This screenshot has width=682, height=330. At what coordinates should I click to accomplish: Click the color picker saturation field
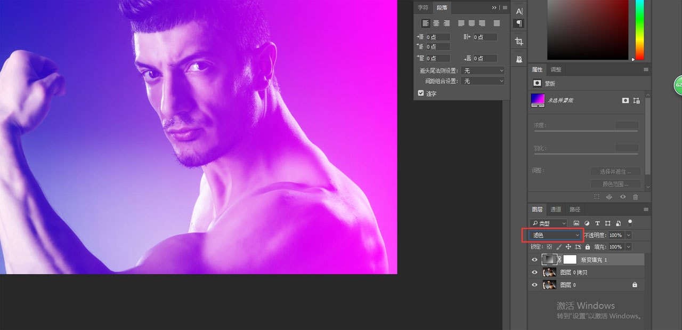tap(588, 29)
